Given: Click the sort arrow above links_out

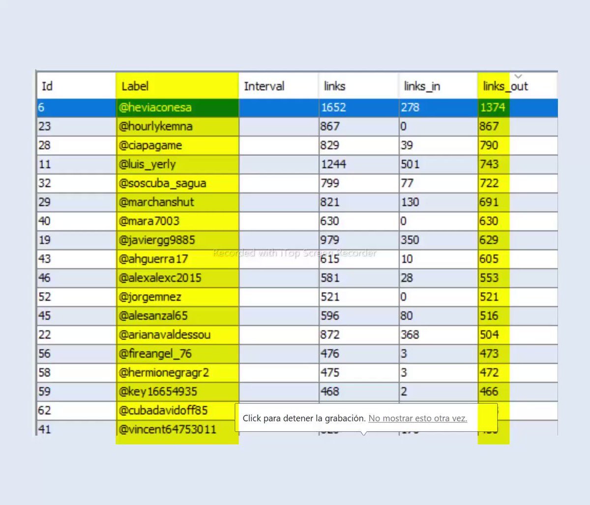Looking at the screenshot, I should click(x=518, y=76).
